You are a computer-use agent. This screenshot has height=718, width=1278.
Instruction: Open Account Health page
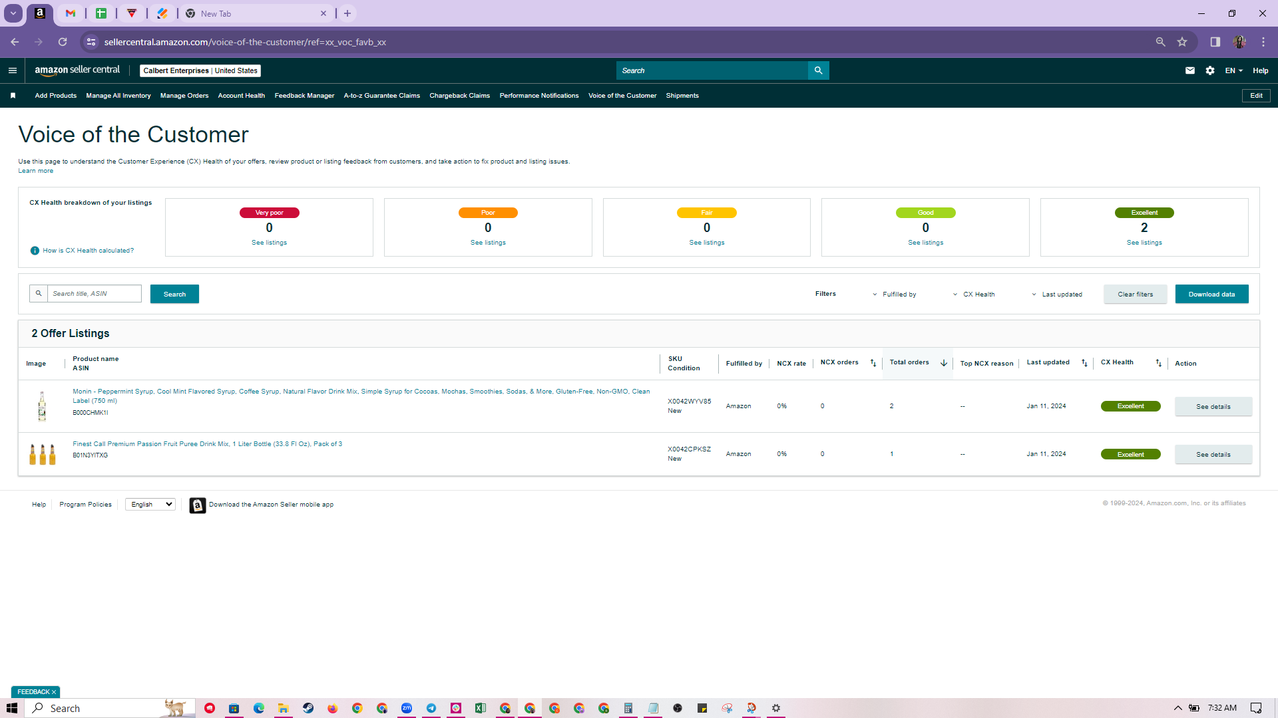[x=242, y=96]
